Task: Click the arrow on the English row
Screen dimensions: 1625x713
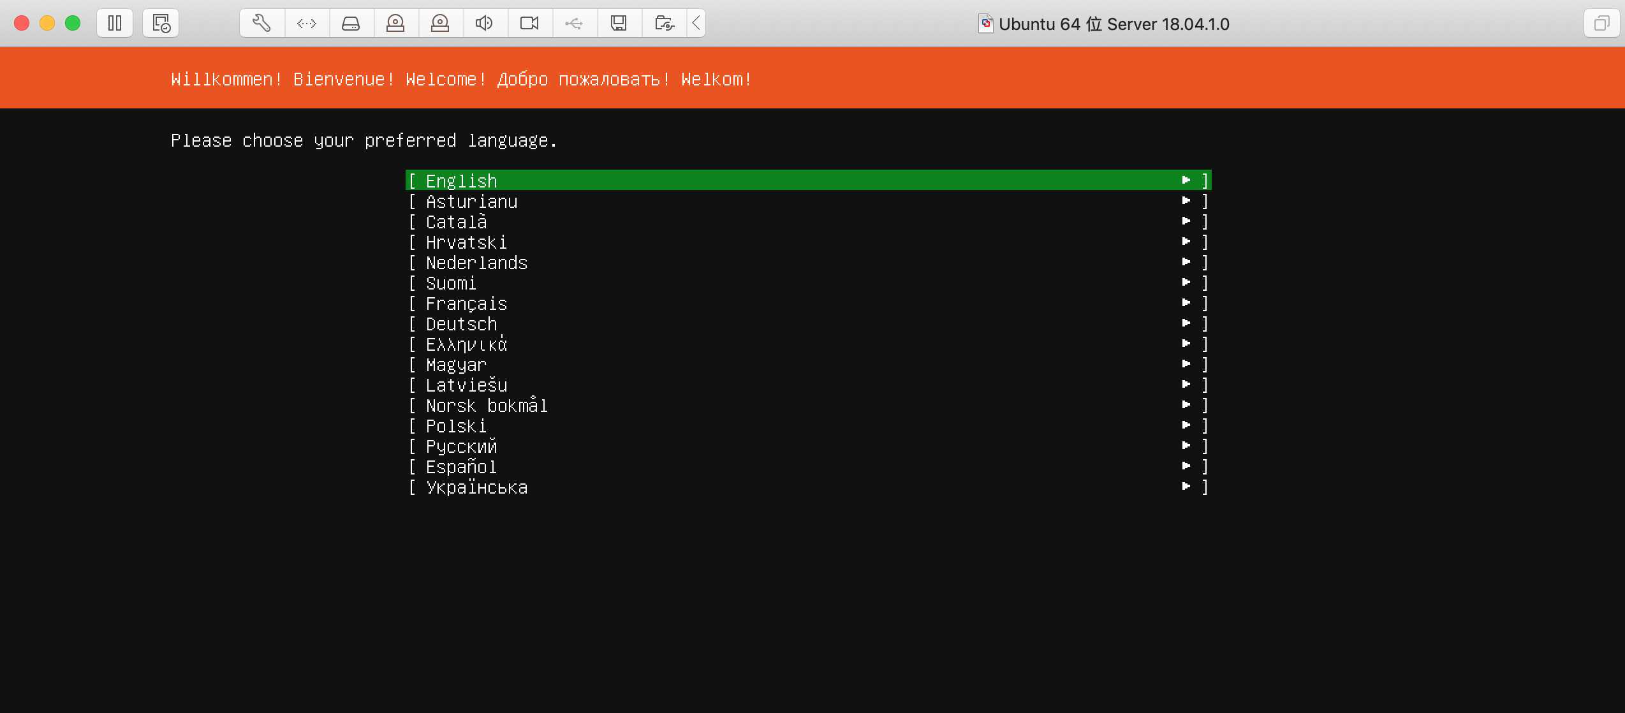Action: (x=1186, y=180)
